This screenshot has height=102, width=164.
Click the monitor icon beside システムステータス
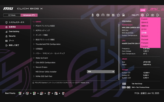pyautogui.click(x=7, y=23)
